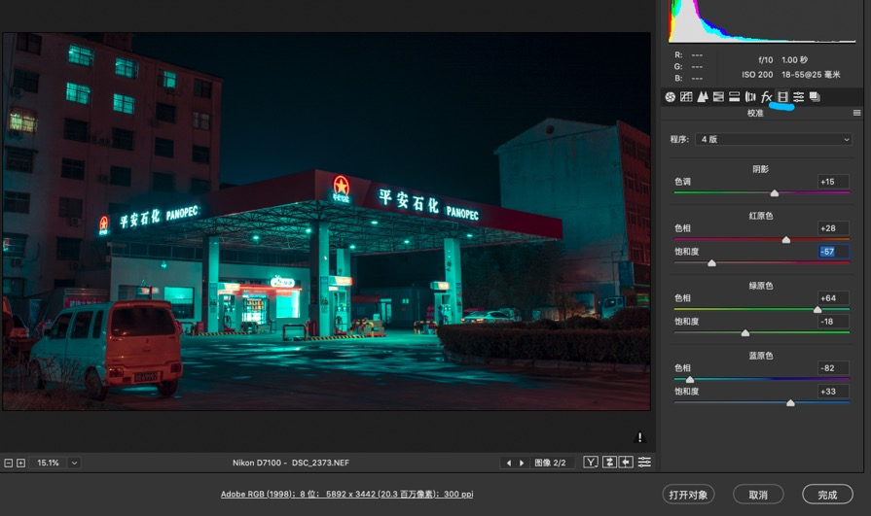871x516 pixels.
Task: Click the 蓝原色 section heading
Action: (x=760, y=356)
